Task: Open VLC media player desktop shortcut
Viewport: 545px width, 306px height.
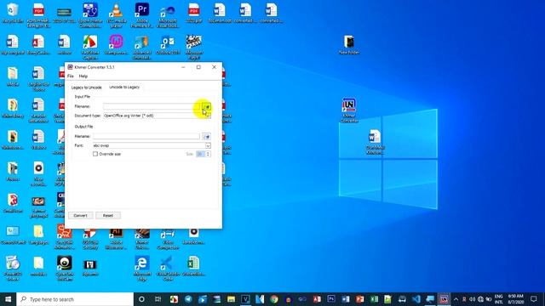Action: tap(116, 15)
